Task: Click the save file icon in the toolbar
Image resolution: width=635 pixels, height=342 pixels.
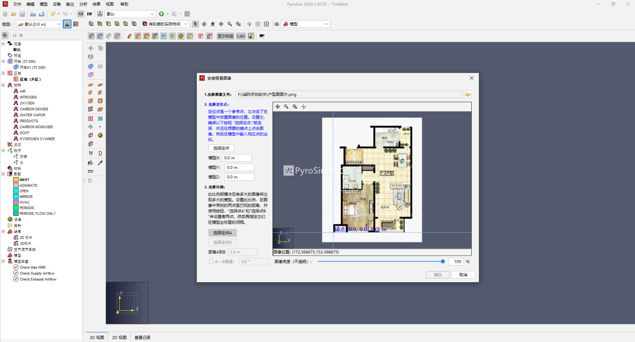Action: 22,14
